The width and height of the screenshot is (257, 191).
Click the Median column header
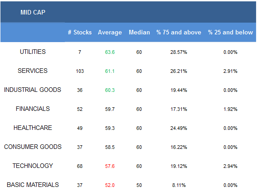139,32
